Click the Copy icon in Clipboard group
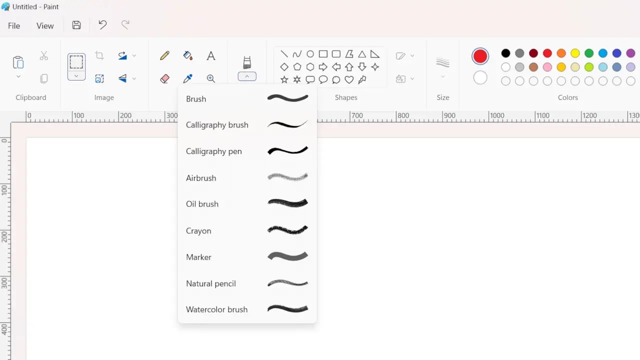 (44, 78)
